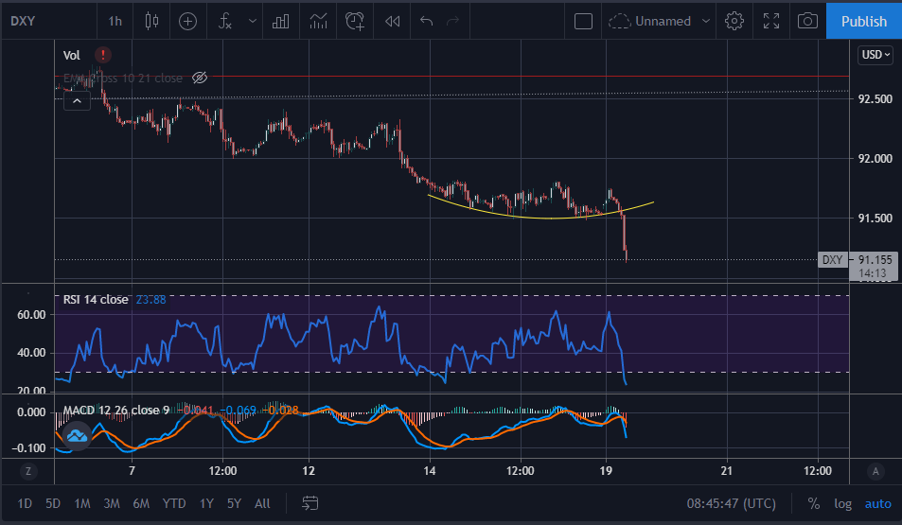Set range to 6M

click(141, 504)
